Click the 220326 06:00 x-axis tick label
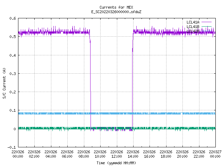 (67, 154)
